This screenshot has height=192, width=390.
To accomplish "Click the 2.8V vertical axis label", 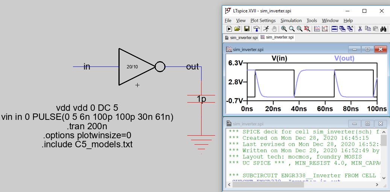I will pyautogui.click(x=235, y=82).
